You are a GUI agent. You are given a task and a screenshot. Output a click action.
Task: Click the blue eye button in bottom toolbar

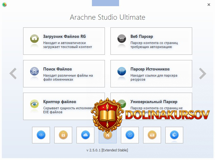41,135
